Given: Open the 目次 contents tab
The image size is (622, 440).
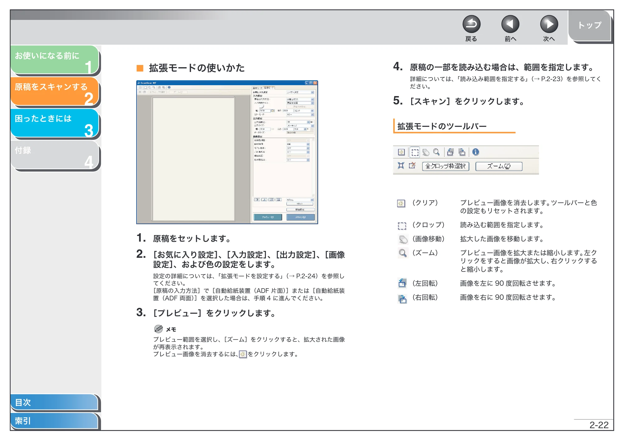Looking at the screenshot, I should [54, 402].
